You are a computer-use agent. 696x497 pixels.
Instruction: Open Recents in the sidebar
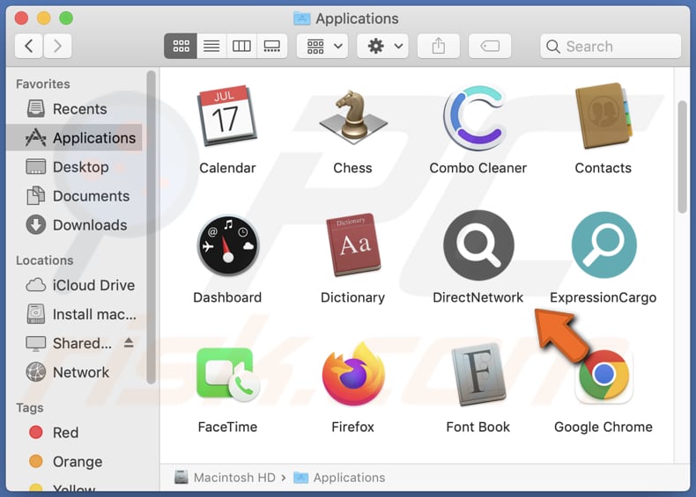click(x=74, y=109)
